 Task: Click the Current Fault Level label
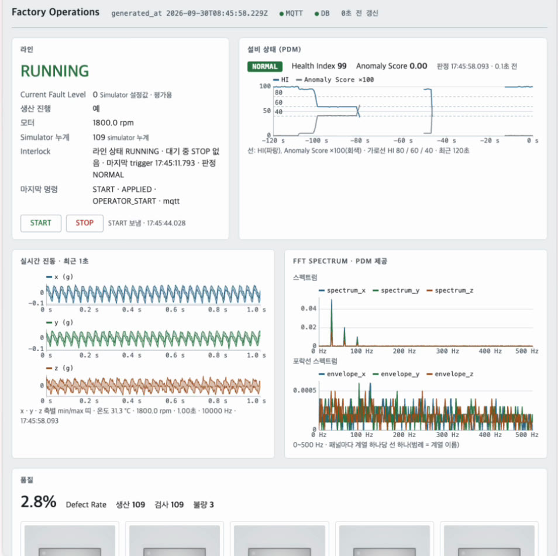(53, 95)
